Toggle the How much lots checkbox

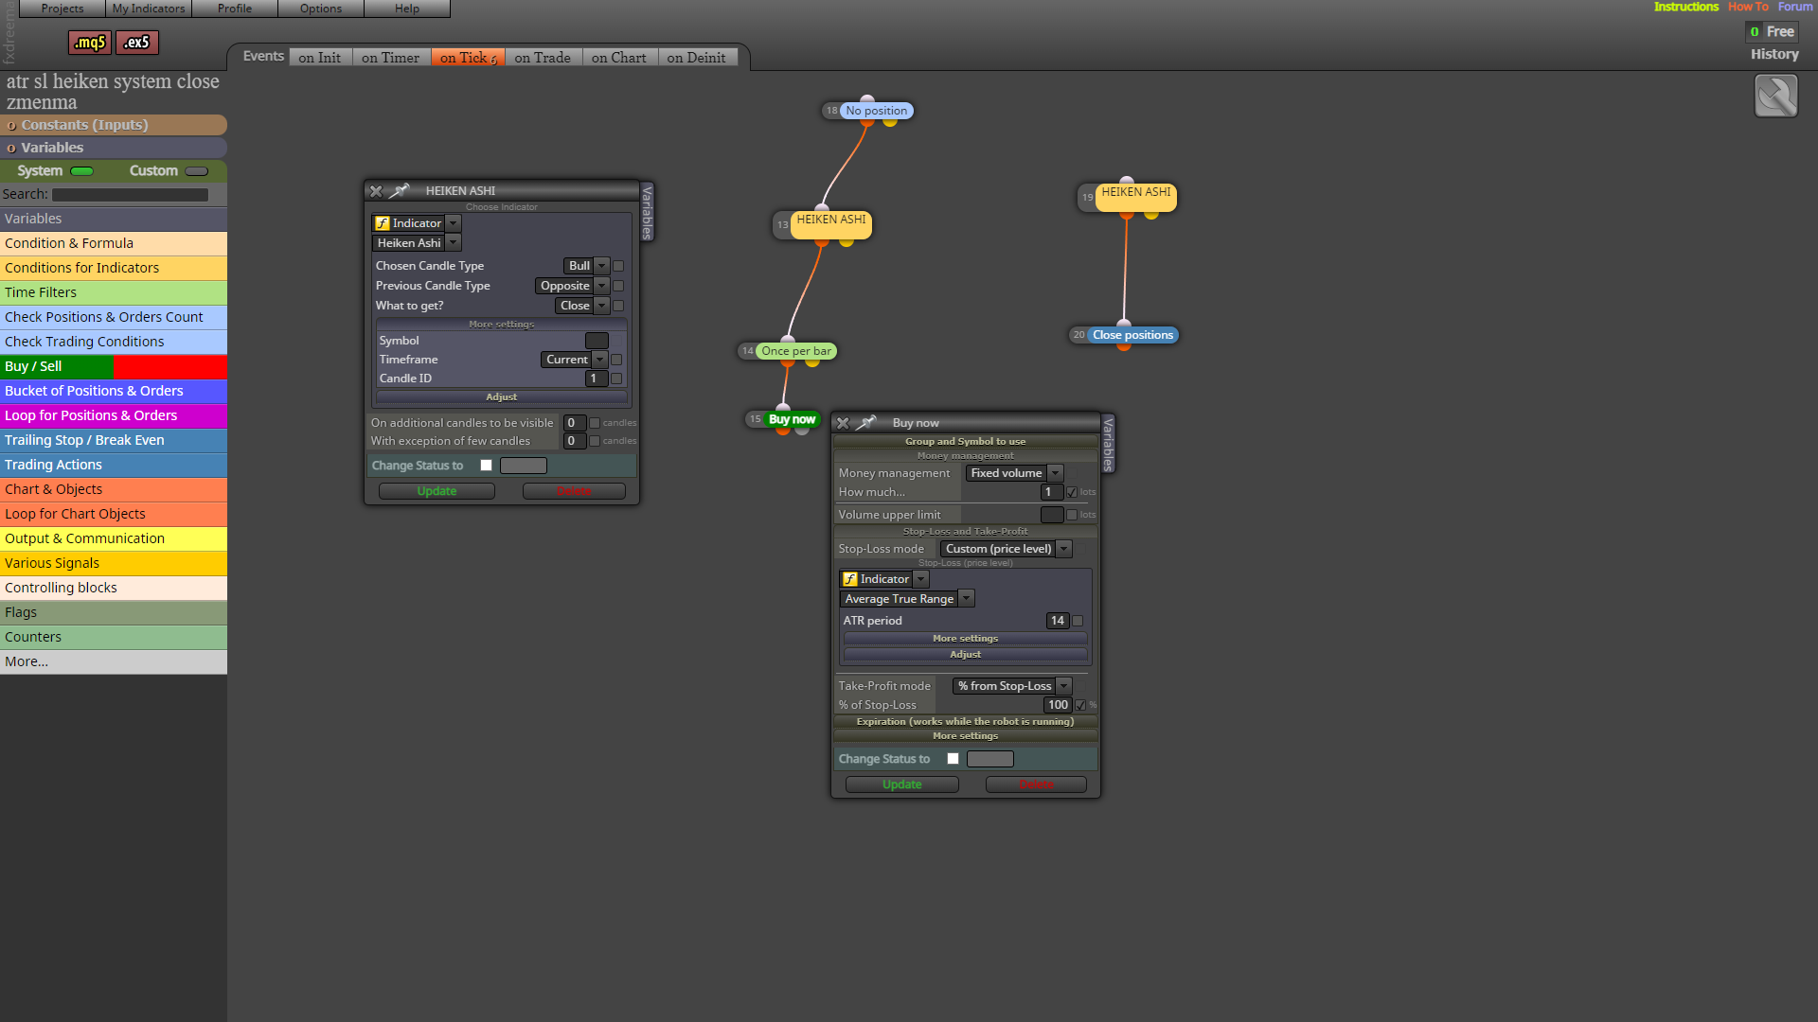click(x=1072, y=492)
